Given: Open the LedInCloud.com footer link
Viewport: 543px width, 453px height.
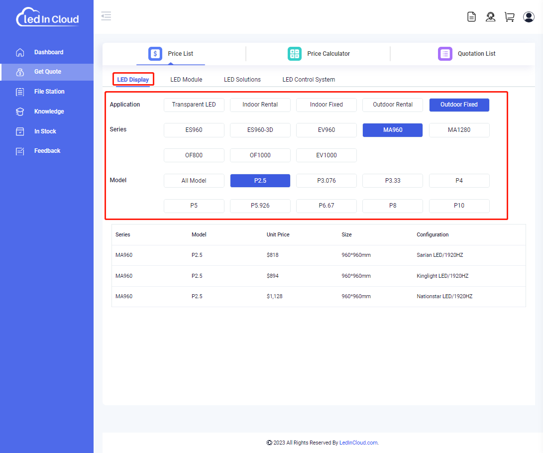Looking at the screenshot, I should point(358,443).
